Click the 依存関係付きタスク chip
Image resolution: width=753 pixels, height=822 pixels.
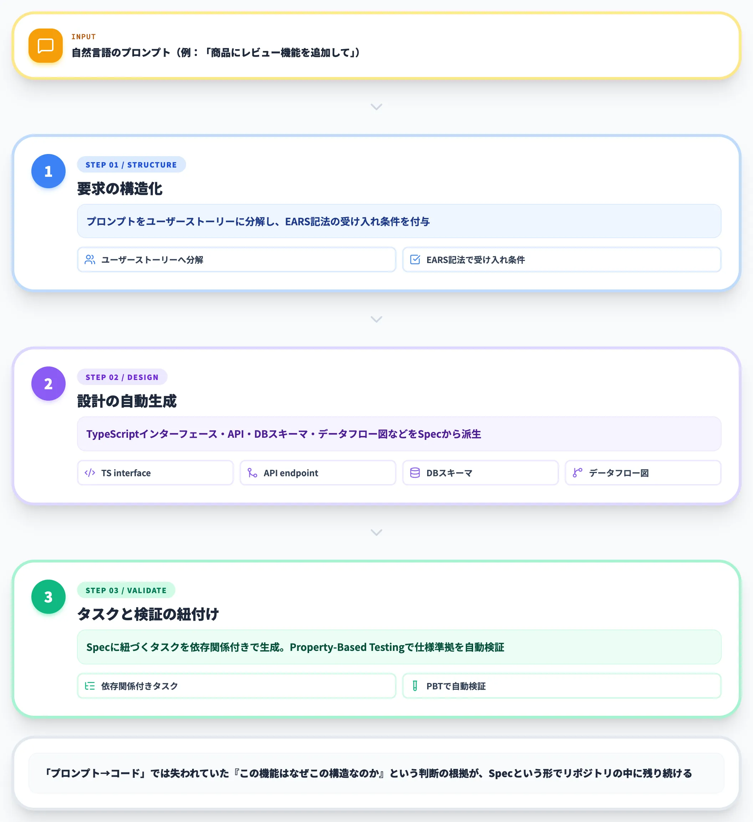pyautogui.click(x=237, y=686)
